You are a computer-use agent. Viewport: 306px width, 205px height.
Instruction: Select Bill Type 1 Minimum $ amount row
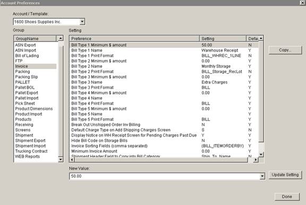point(164,45)
